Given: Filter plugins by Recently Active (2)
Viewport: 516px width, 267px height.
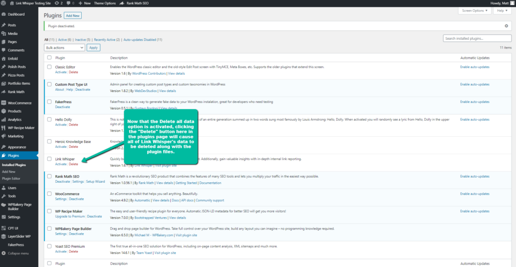Looking at the screenshot, I should tap(107, 39).
